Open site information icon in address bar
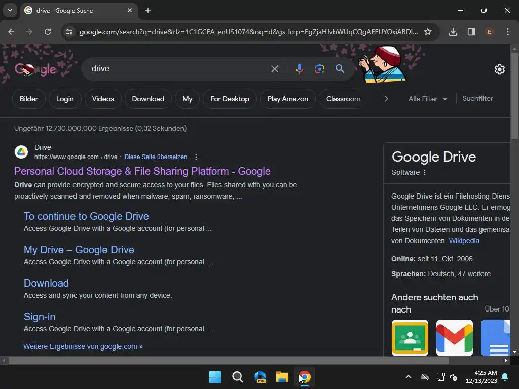The width and height of the screenshot is (519, 389). (69, 32)
